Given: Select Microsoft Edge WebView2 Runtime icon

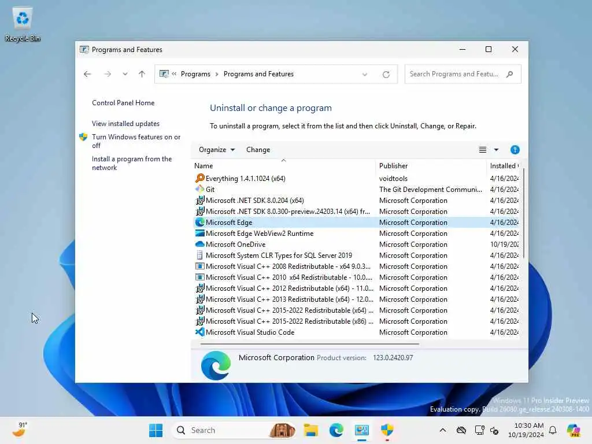Looking at the screenshot, I should (x=199, y=234).
